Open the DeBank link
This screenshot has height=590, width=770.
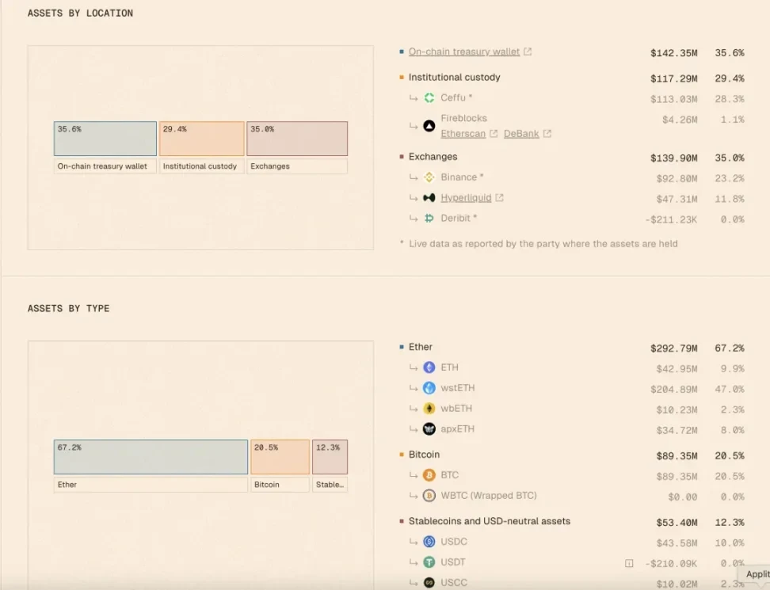point(521,134)
